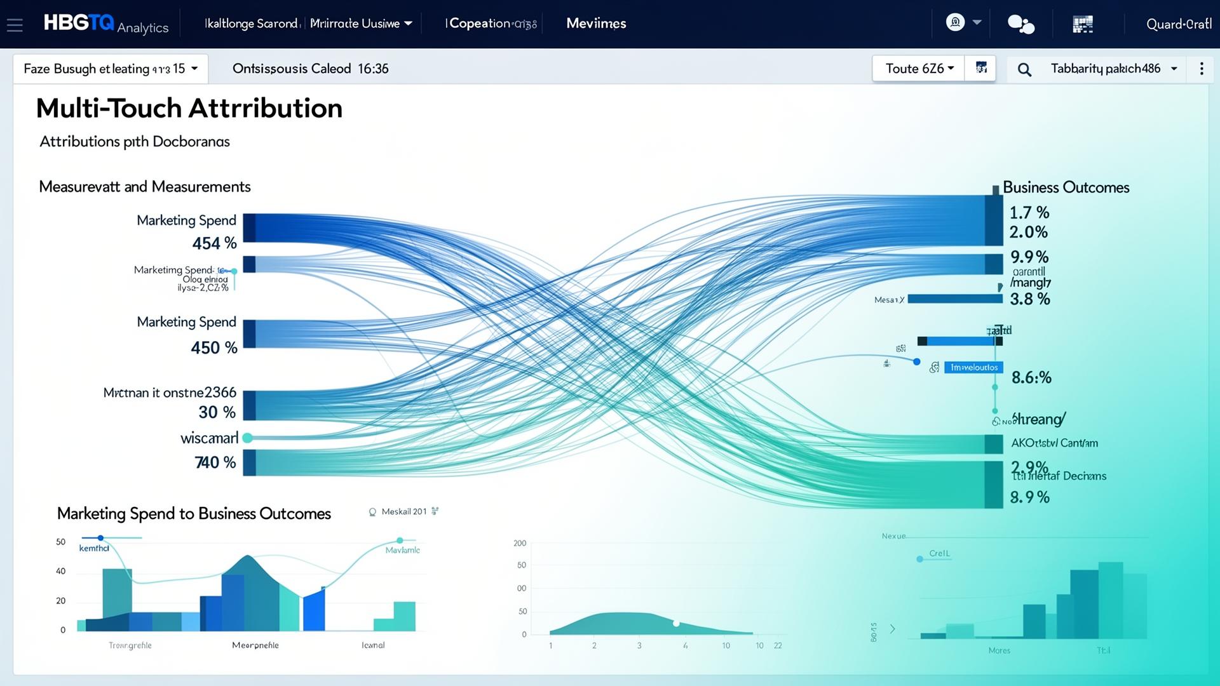Click the Attributions pith Docboranas subtitle

click(x=135, y=142)
